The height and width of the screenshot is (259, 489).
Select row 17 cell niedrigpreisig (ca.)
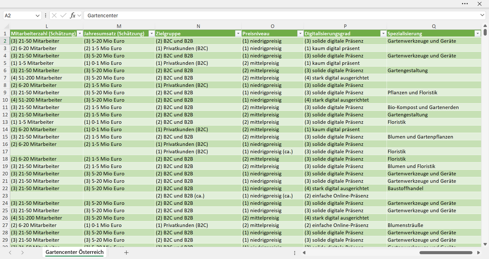coord(272,152)
